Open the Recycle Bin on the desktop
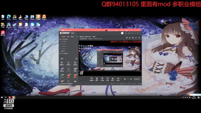 click(x=3, y=17)
